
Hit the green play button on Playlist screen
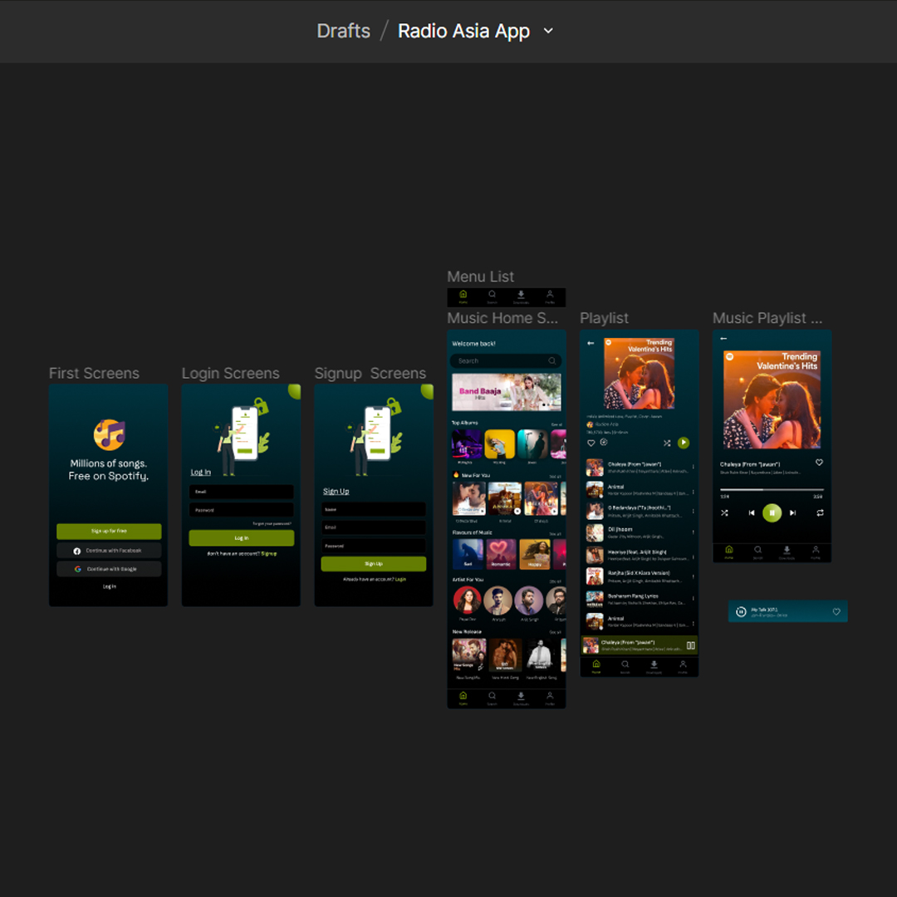(684, 444)
